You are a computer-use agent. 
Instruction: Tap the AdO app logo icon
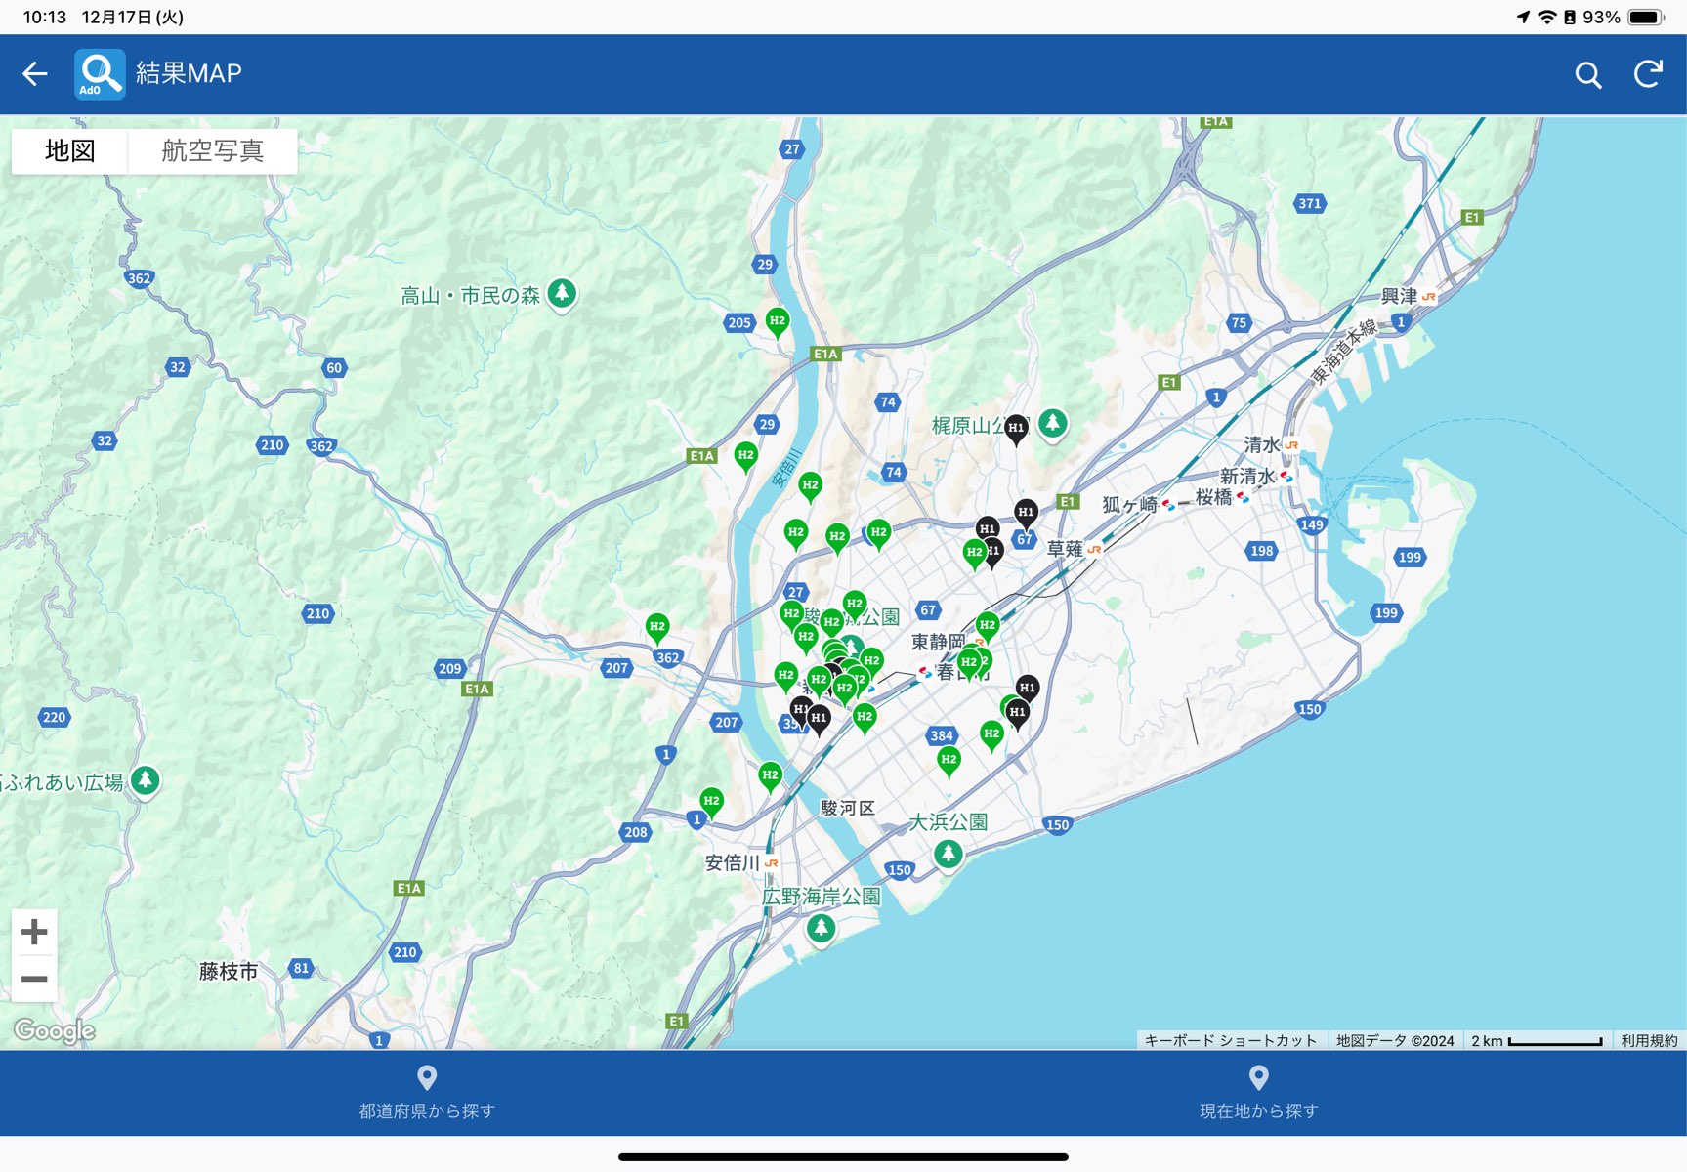tap(100, 74)
